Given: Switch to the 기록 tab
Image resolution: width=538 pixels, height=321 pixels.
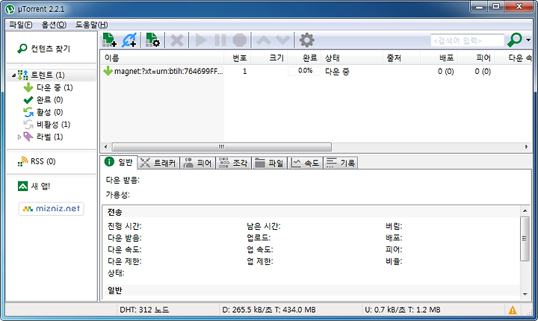Looking at the screenshot, I should [341, 163].
